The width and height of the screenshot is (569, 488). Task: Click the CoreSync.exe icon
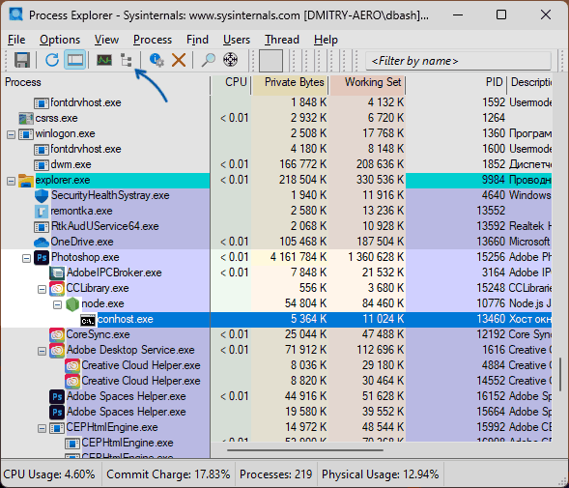[57, 335]
